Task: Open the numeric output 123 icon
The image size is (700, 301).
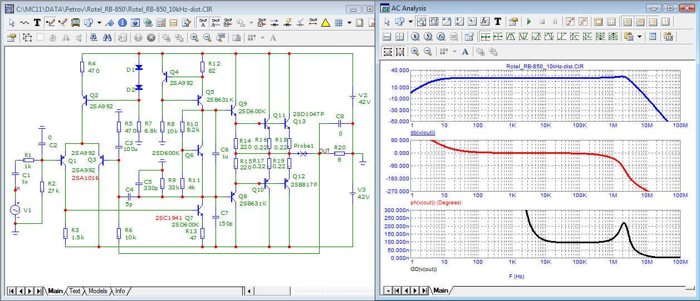Action: [x=668, y=37]
